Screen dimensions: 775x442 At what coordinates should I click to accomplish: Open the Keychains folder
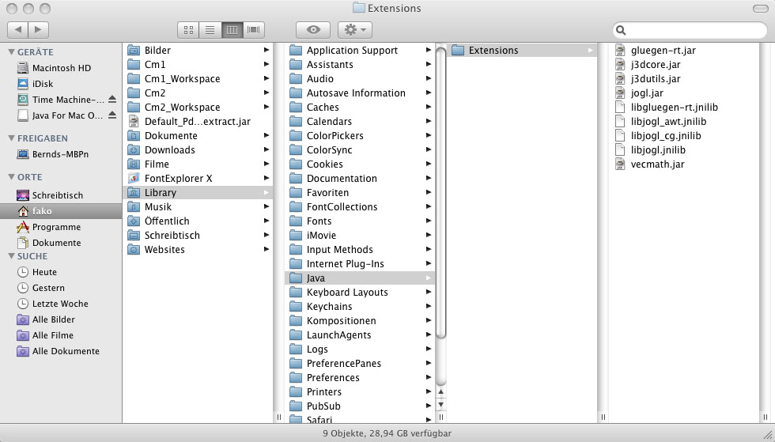(x=360, y=307)
